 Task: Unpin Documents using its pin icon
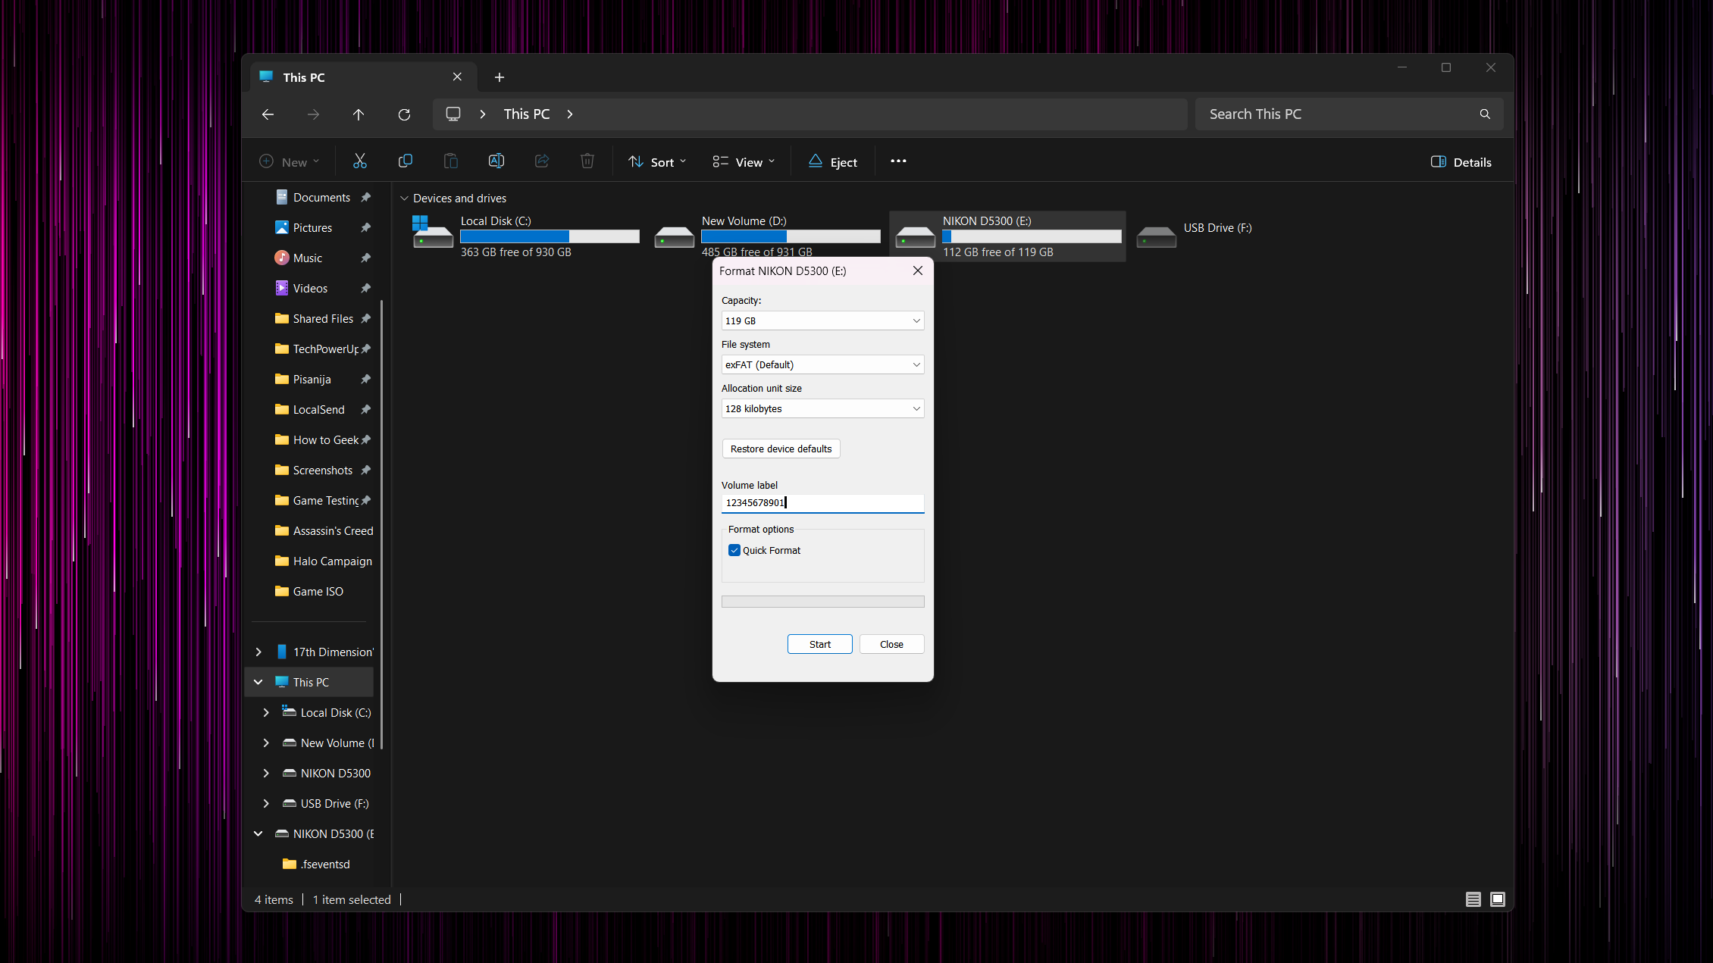[365, 198]
